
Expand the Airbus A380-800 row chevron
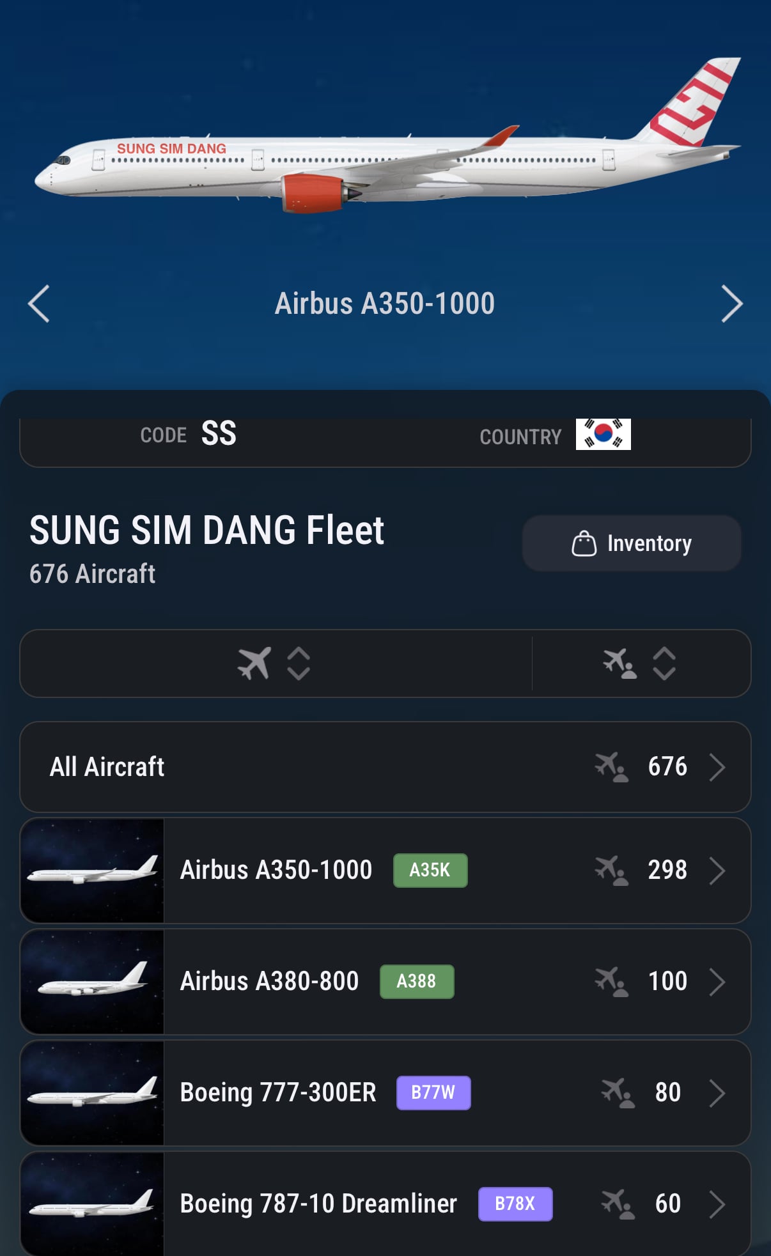point(717,981)
